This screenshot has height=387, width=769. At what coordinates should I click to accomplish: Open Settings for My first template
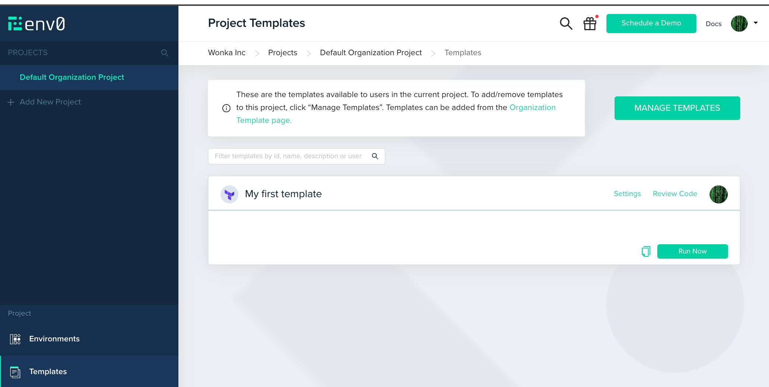(627, 194)
